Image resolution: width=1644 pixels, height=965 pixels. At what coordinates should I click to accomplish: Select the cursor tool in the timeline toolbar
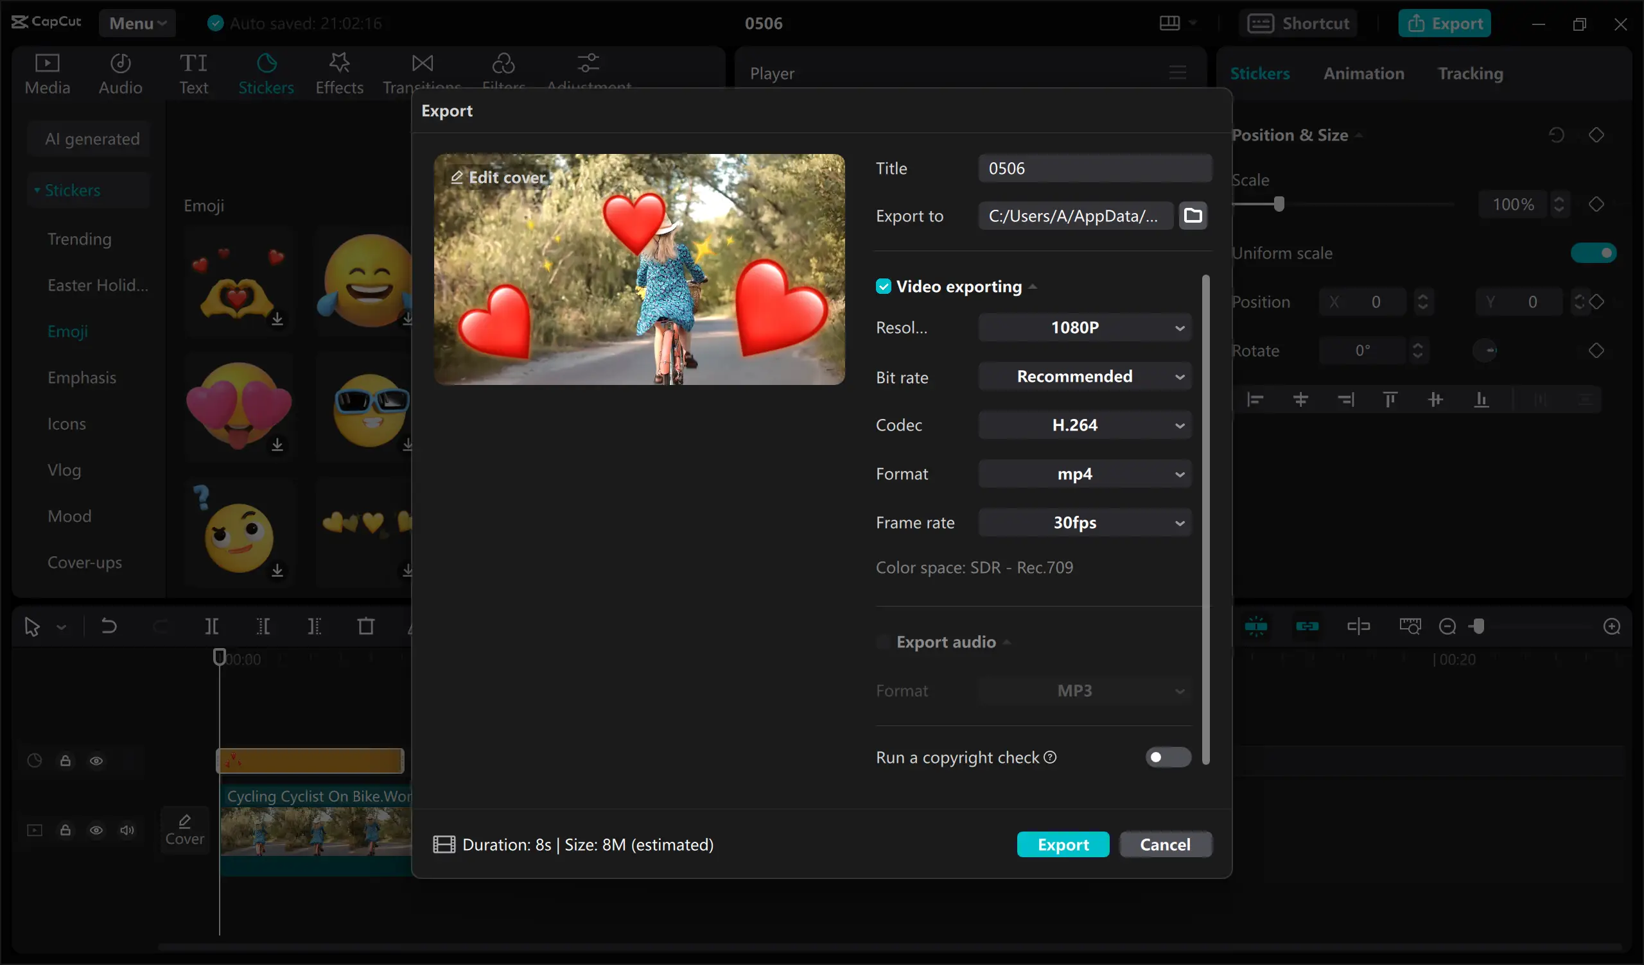[32, 626]
